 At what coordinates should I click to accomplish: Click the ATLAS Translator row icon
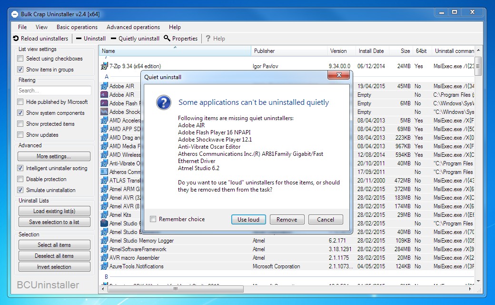click(104, 180)
